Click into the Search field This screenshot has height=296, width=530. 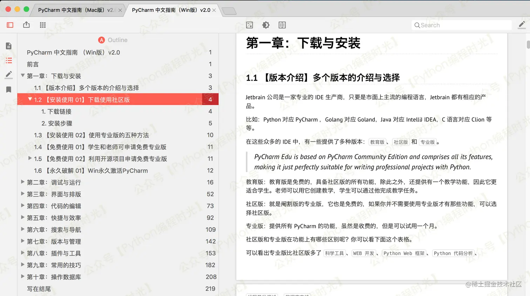point(461,25)
